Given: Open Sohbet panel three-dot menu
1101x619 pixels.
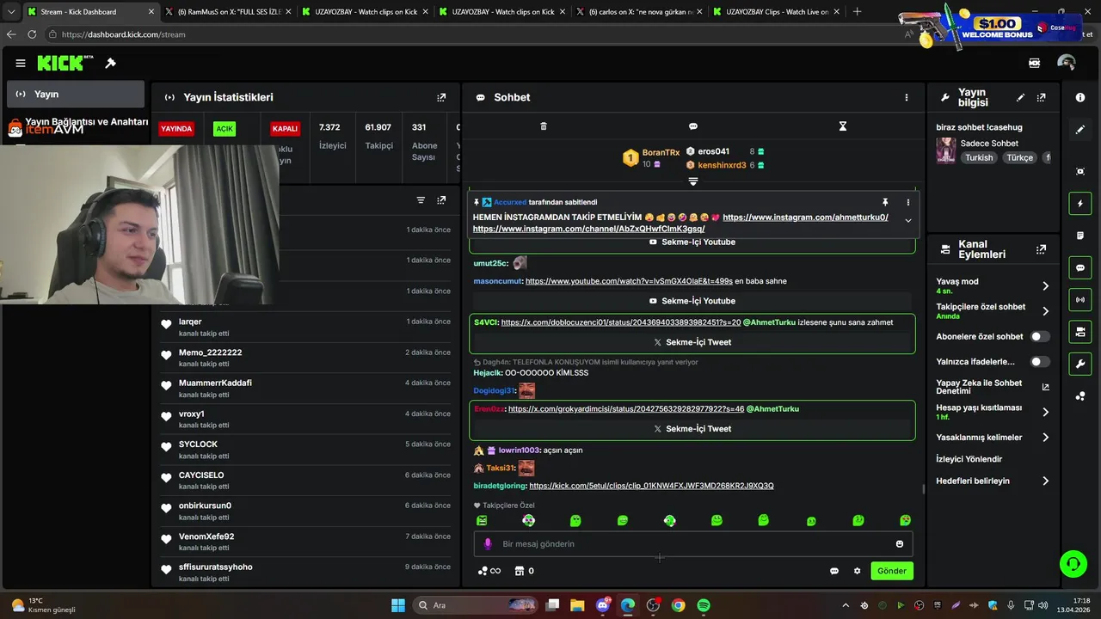Looking at the screenshot, I should tap(906, 97).
